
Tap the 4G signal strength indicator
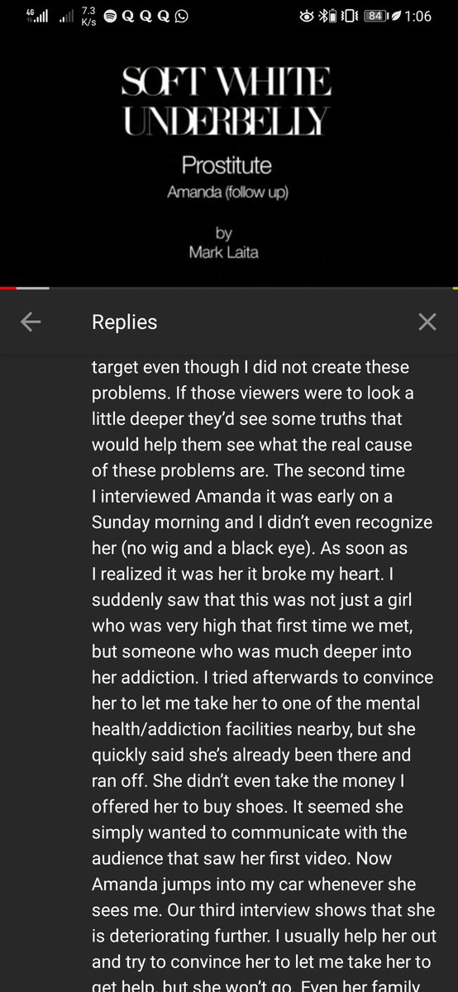coord(37,16)
